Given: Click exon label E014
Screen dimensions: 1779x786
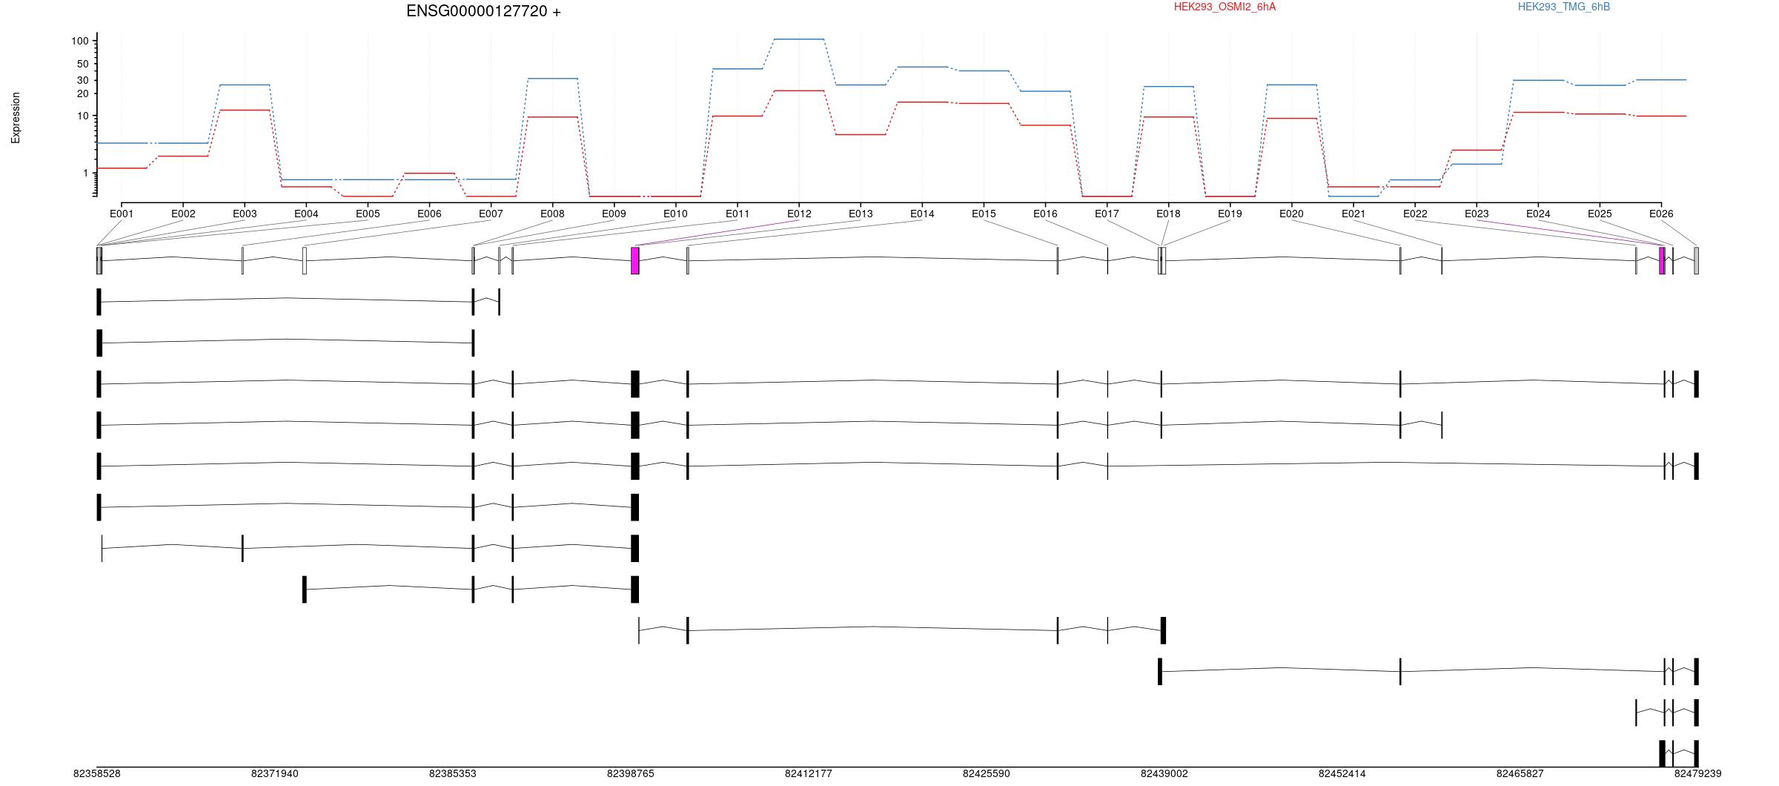Looking at the screenshot, I should [922, 214].
